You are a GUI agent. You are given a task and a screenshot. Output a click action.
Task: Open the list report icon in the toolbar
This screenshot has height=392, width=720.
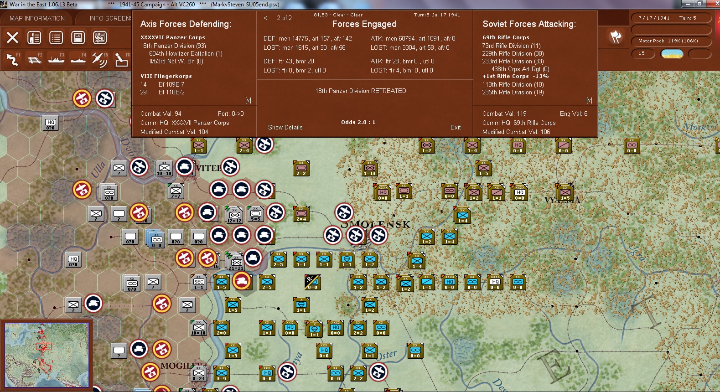click(56, 37)
